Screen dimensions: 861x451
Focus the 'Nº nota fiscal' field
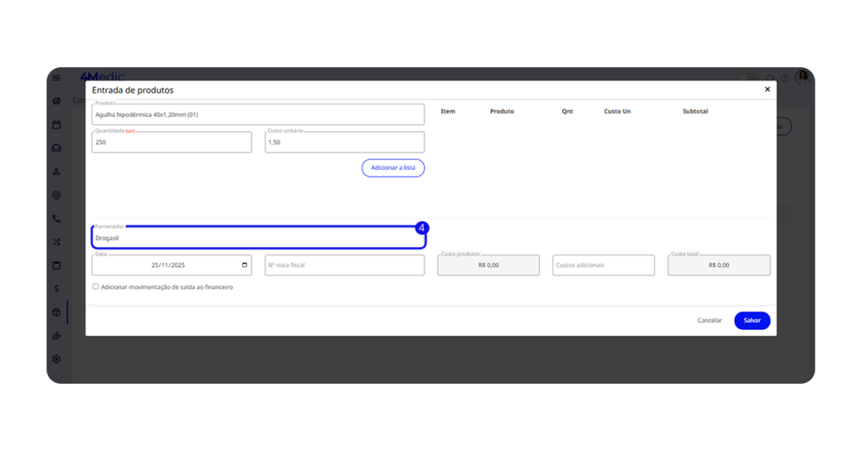tap(344, 265)
